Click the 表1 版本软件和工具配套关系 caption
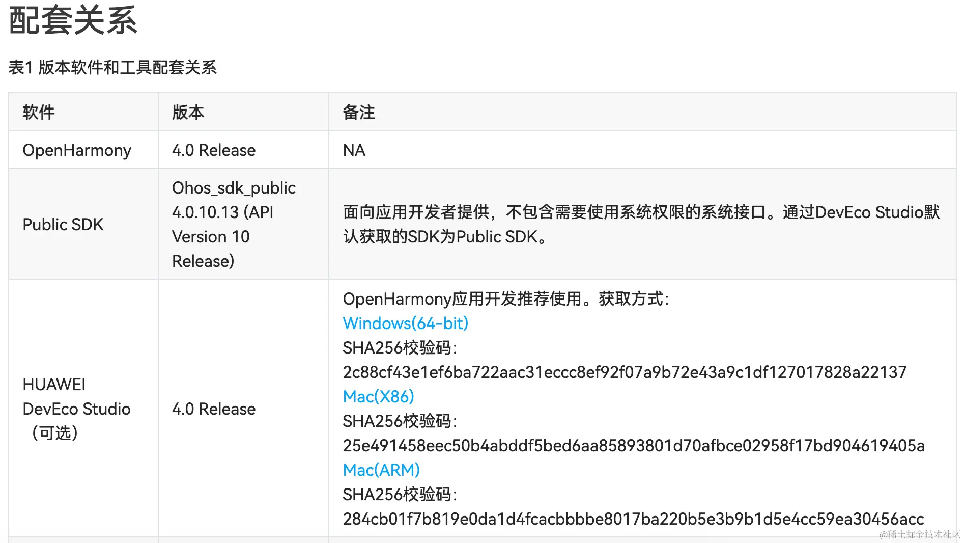Image resolution: width=964 pixels, height=543 pixels. coord(112,67)
